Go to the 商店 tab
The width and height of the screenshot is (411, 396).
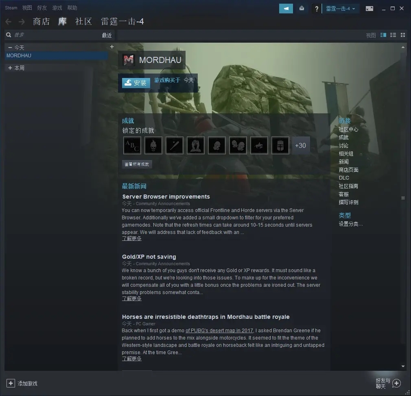[x=42, y=22]
